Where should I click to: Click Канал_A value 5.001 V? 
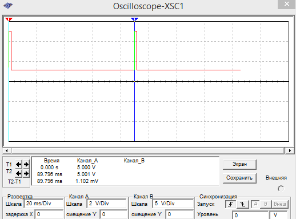[x=86, y=174]
